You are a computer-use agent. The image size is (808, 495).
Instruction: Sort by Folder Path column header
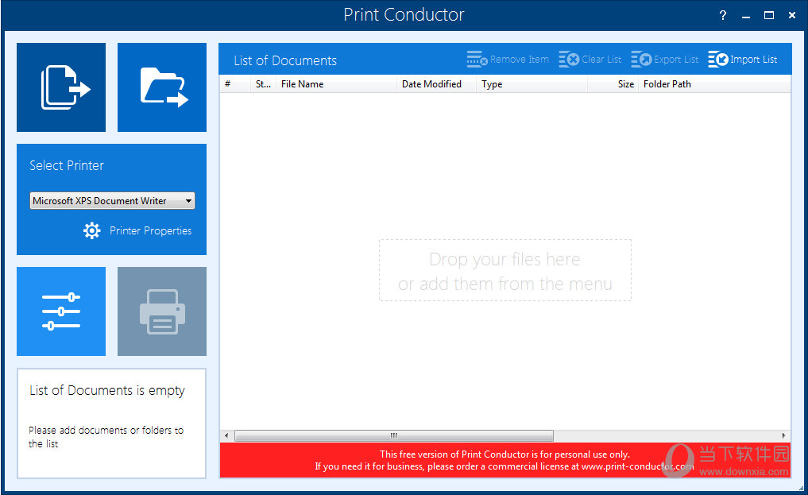point(714,84)
